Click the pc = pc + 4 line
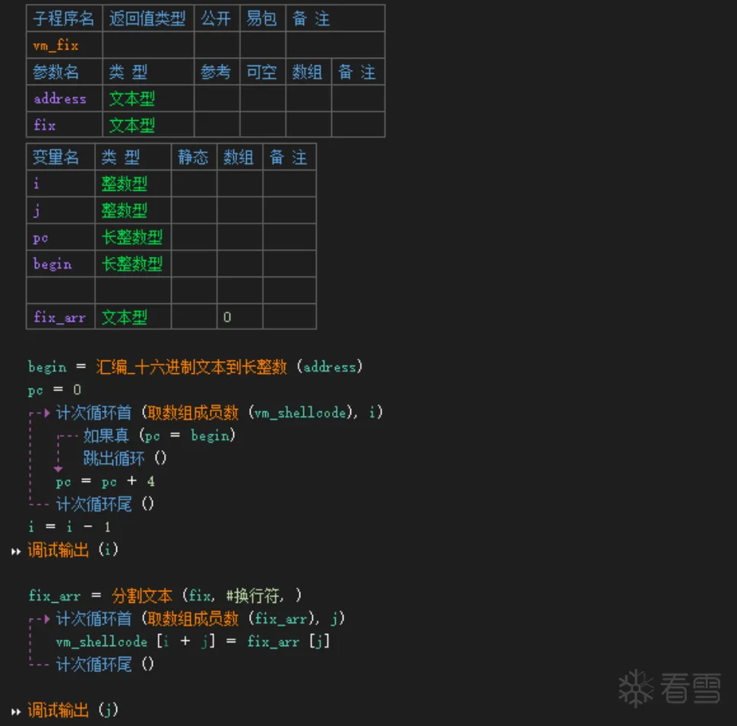 click(x=106, y=481)
